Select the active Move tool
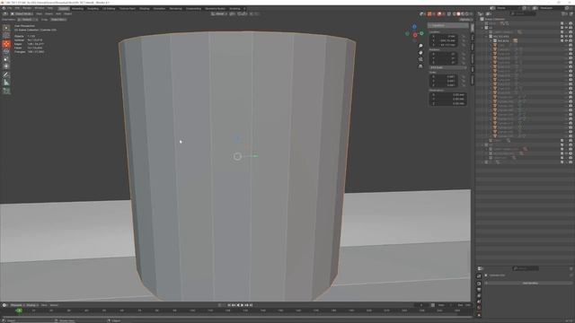575x323 pixels. 6,44
